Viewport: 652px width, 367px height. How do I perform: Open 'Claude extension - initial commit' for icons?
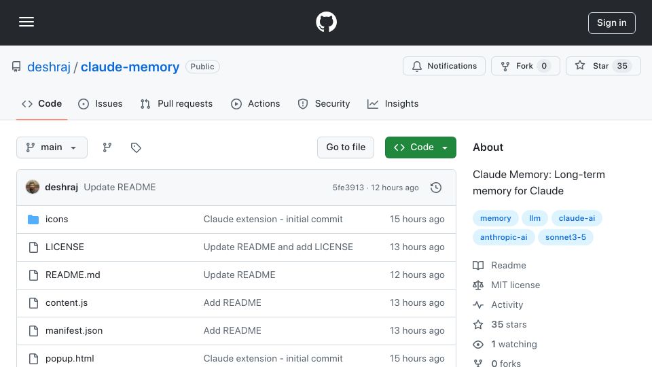click(273, 220)
